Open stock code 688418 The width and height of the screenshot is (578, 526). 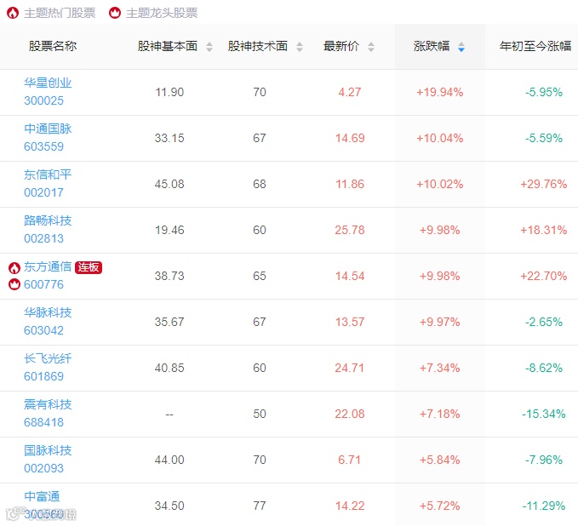(x=44, y=422)
